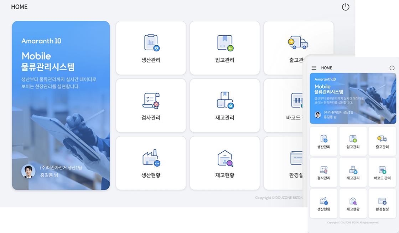
Task: Click the 재고현황 label in mobile view
Action: [x=353, y=209]
